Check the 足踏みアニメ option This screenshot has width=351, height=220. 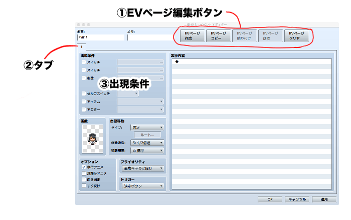84,173
